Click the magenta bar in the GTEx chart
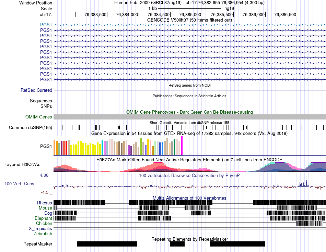 182,146
